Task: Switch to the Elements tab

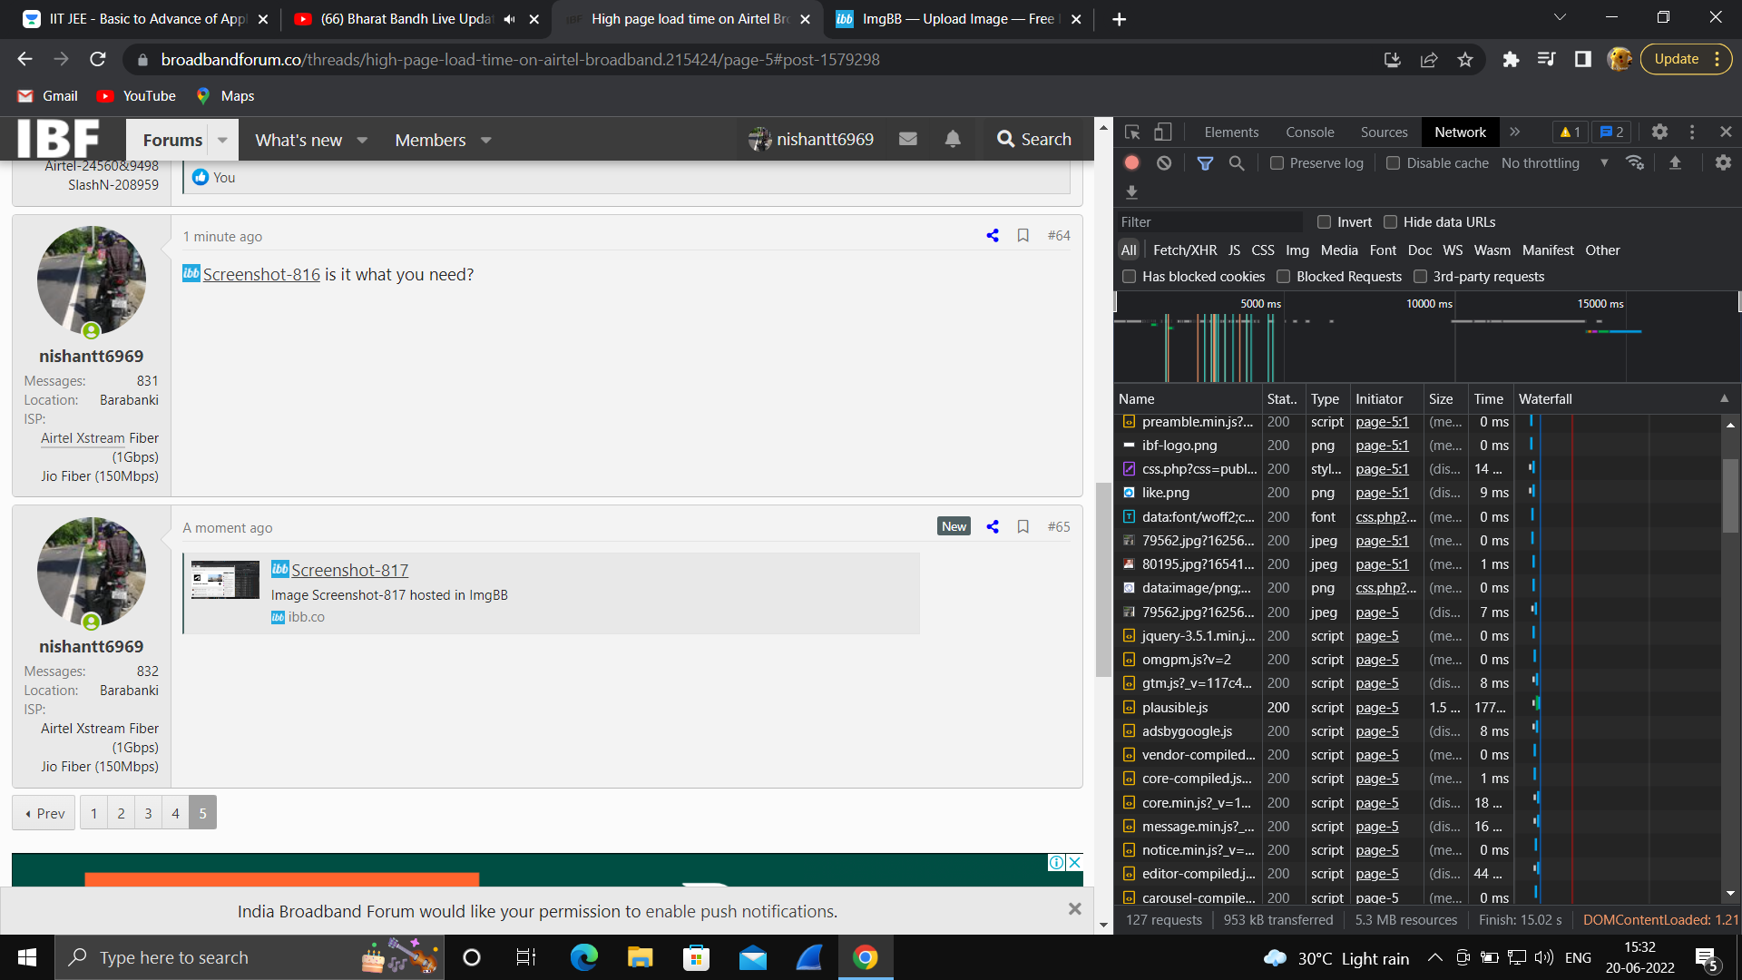Action: (1231, 132)
